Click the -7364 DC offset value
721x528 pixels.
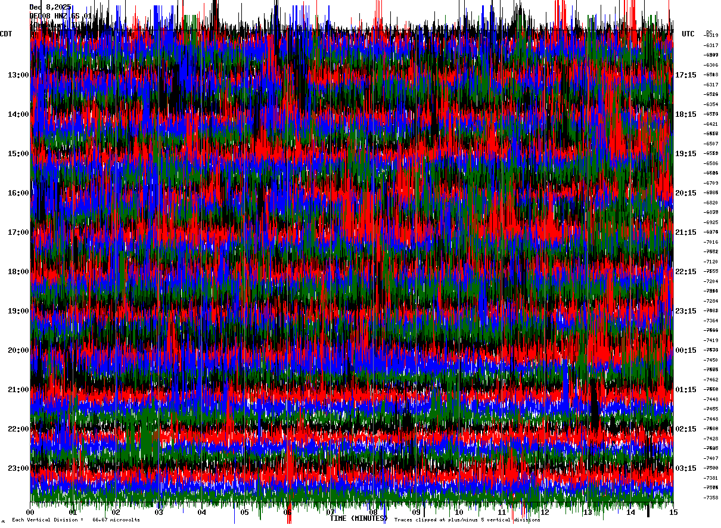[x=711, y=321]
